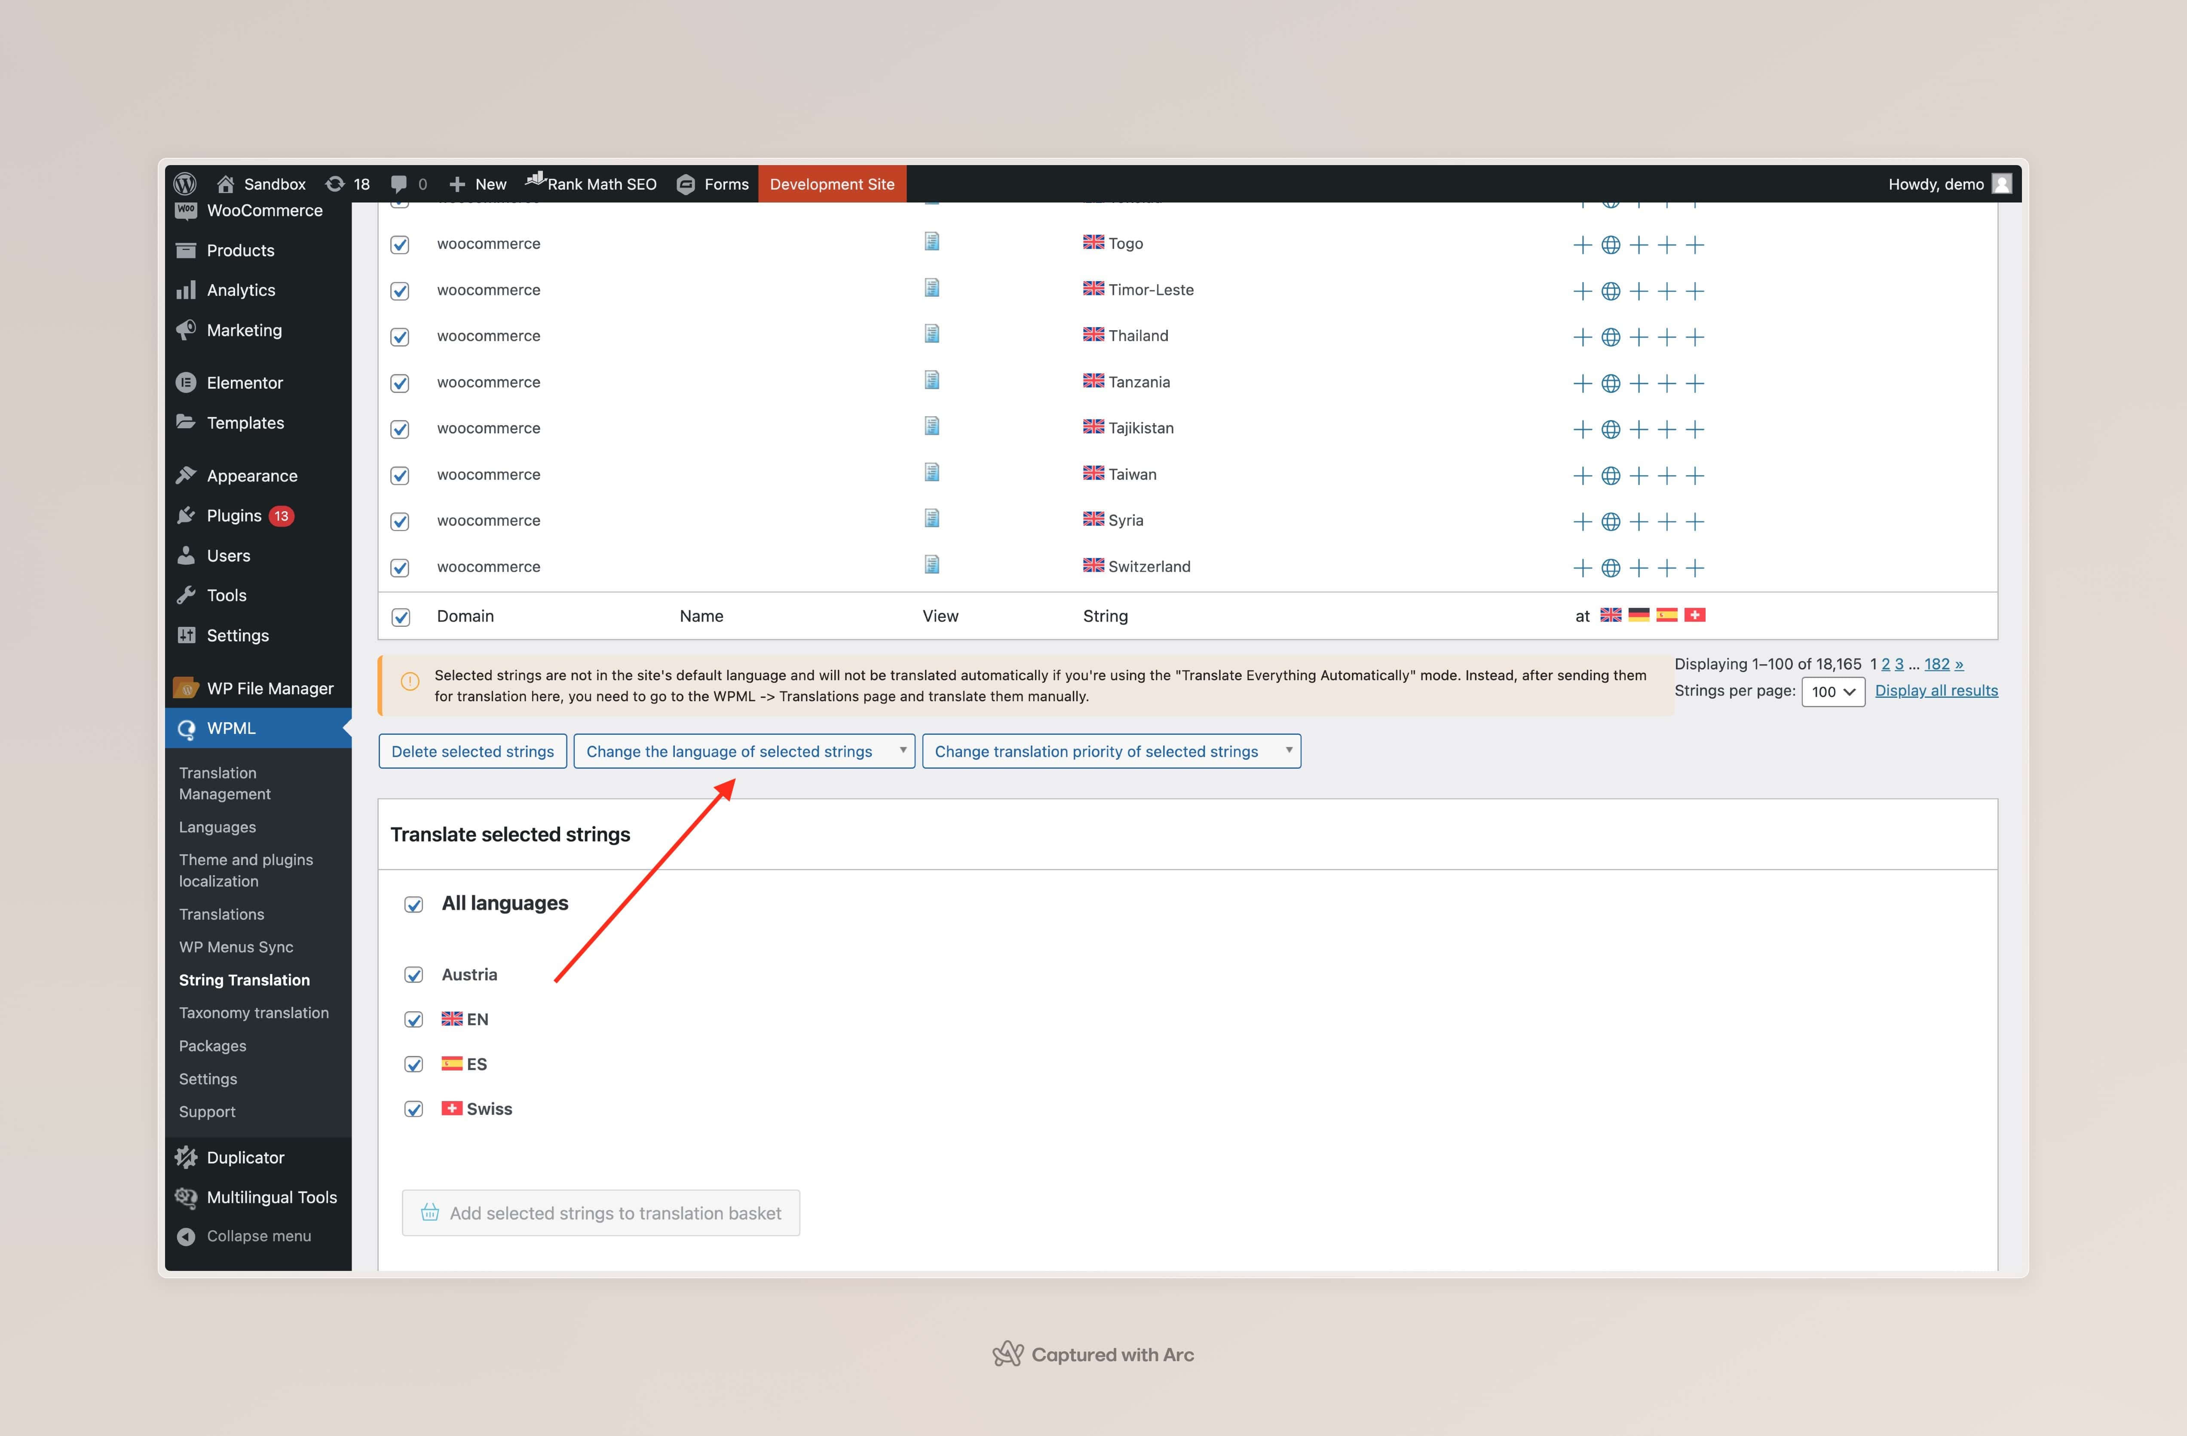Open the WPML Packages page
The height and width of the screenshot is (1436, 2187).
click(x=212, y=1046)
